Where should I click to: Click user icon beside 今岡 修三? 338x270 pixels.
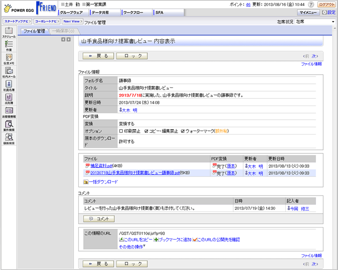click(x=289, y=208)
